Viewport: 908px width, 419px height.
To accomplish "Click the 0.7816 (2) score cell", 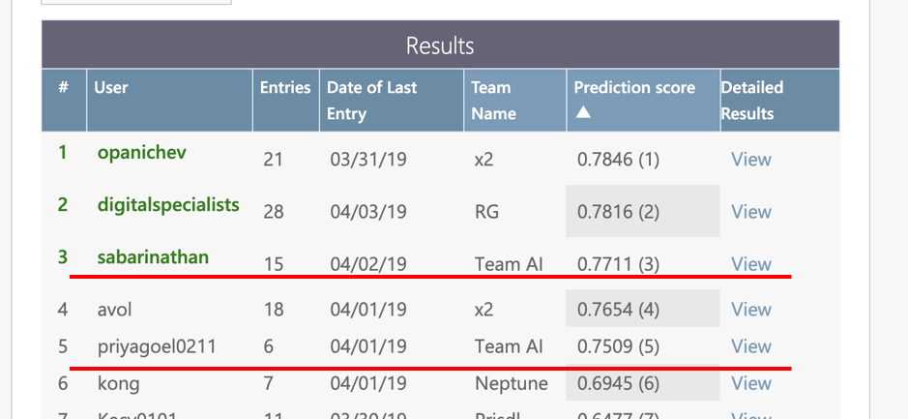I will pyautogui.click(x=643, y=211).
